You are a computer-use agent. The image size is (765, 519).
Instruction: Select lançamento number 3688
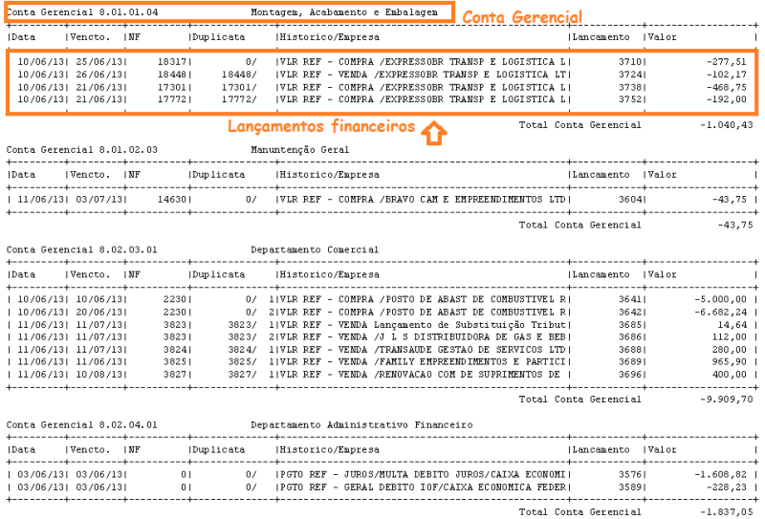[x=630, y=350]
